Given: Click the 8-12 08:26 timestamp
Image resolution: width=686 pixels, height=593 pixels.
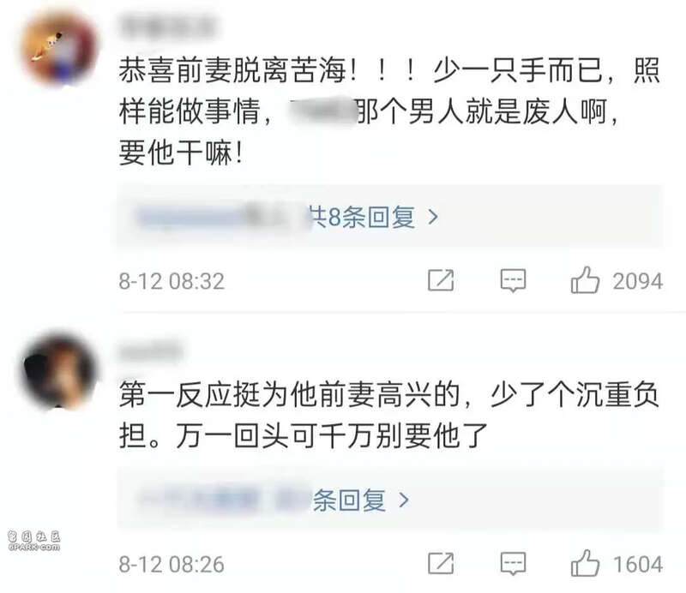Looking at the screenshot, I should (x=171, y=564).
